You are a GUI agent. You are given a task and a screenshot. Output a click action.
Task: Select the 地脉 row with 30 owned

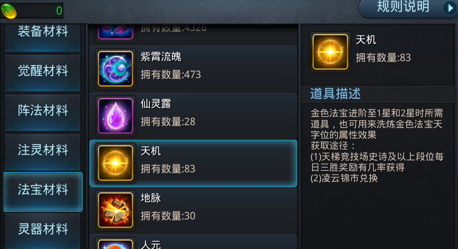point(193,210)
